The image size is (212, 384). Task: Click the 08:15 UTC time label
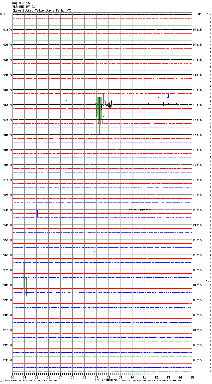[197, 30]
